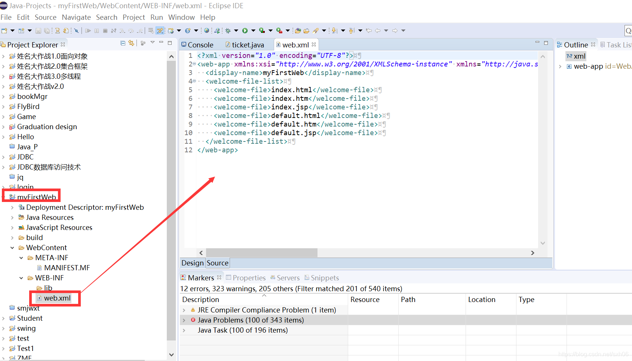Screen dimensions: 632x361
Task: Click the Step Return icon
Action: (x=140, y=31)
